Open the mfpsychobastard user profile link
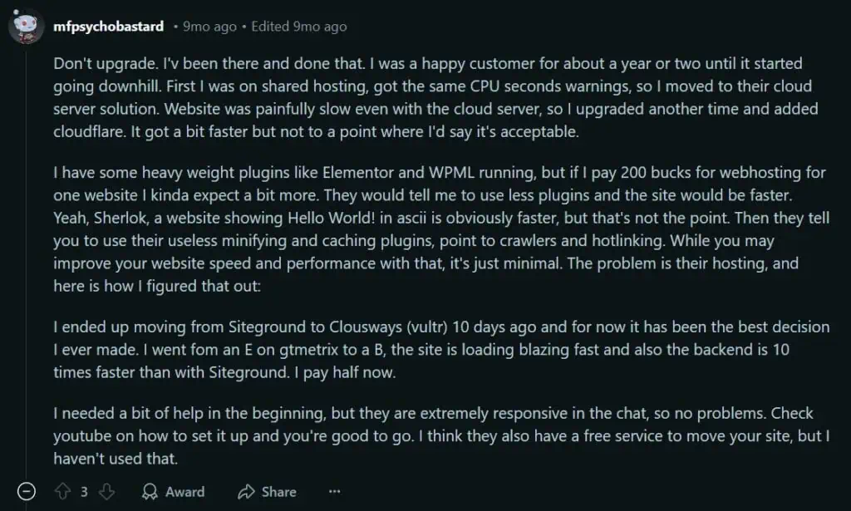This screenshot has width=851, height=511. 108,27
